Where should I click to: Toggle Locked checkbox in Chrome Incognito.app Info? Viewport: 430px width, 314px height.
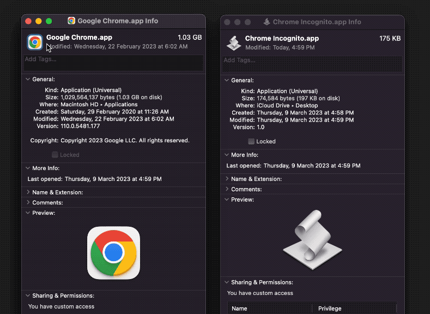(x=251, y=141)
